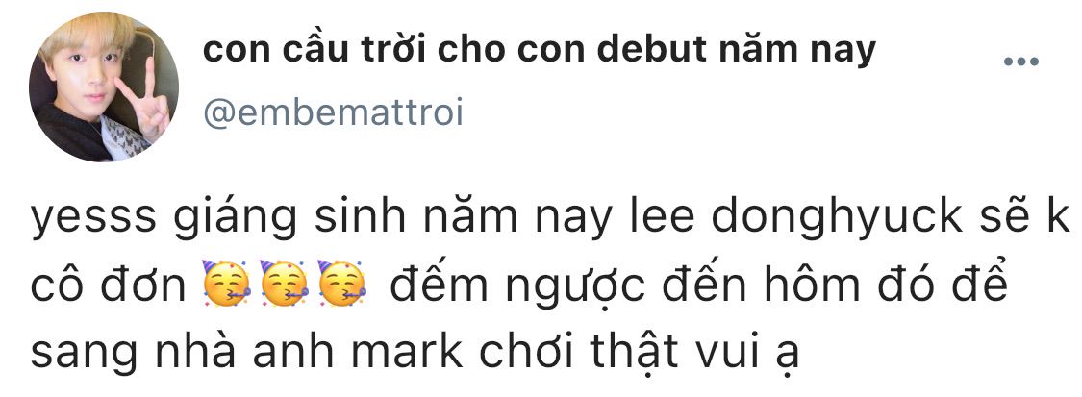Image resolution: width=1082 pixels, height=397 pixels.
Task: Click the word "yesss" in the tweet
Action: coord(93,219)
